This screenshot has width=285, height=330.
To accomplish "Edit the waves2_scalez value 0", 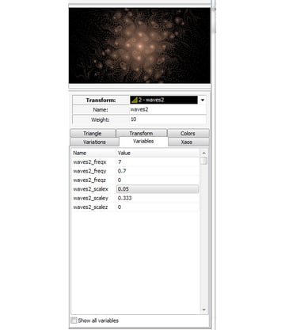I will click(158, 207).
